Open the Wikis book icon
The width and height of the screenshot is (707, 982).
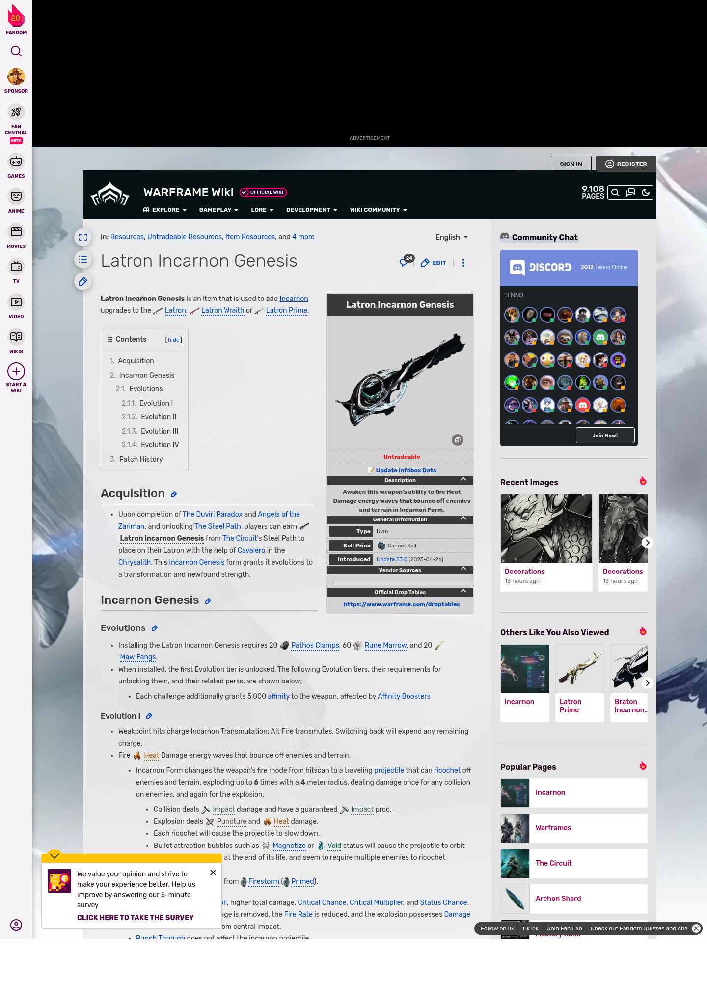point(16,337)
